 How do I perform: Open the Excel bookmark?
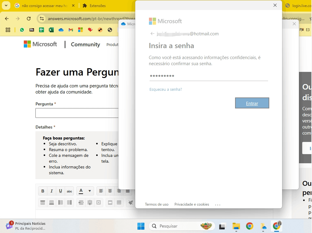tap(51, 30)
